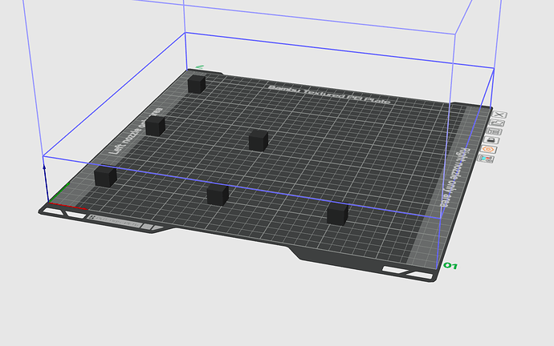Click the arrange objects icon beside the plate
The width and height of the screenshot is (554, 346).
495,132
